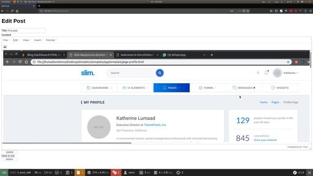Open the editor Insert menu
313x176 pixels.
tap(38, 40)
